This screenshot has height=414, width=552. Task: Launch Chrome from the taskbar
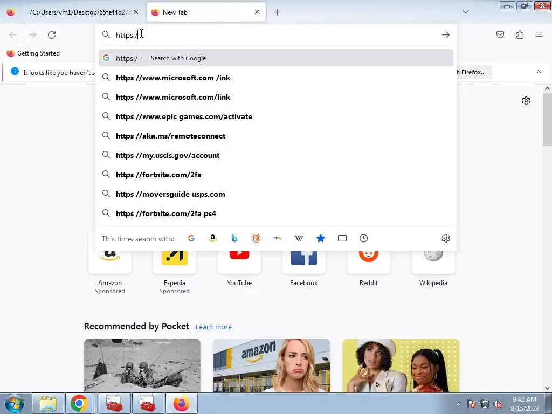click(x=79, y=403)
